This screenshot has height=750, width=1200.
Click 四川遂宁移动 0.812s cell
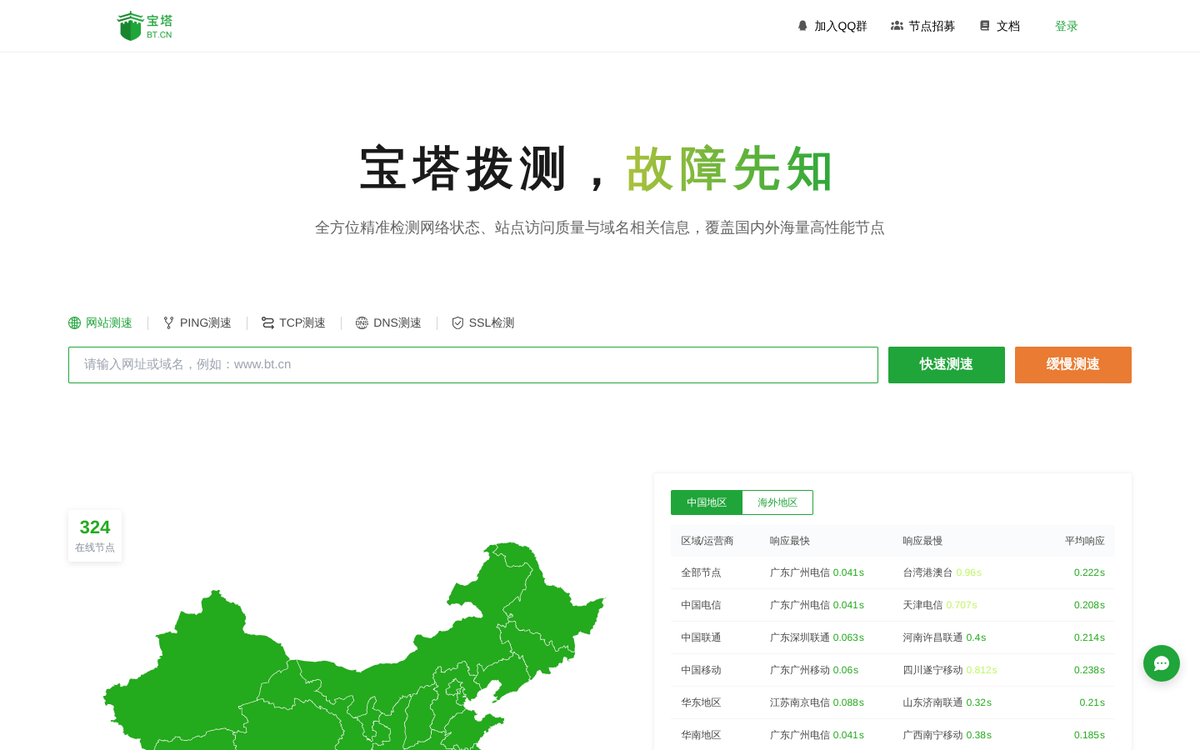950,670
